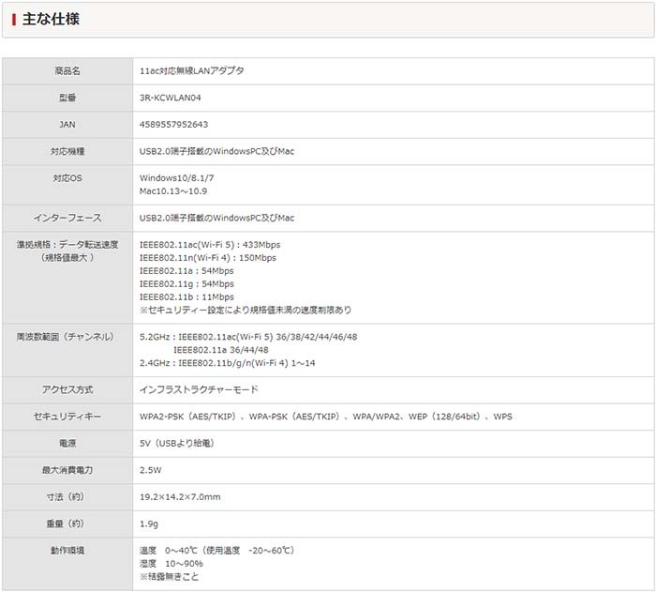Click the 対応機種 row label

[x=67, y=151]
